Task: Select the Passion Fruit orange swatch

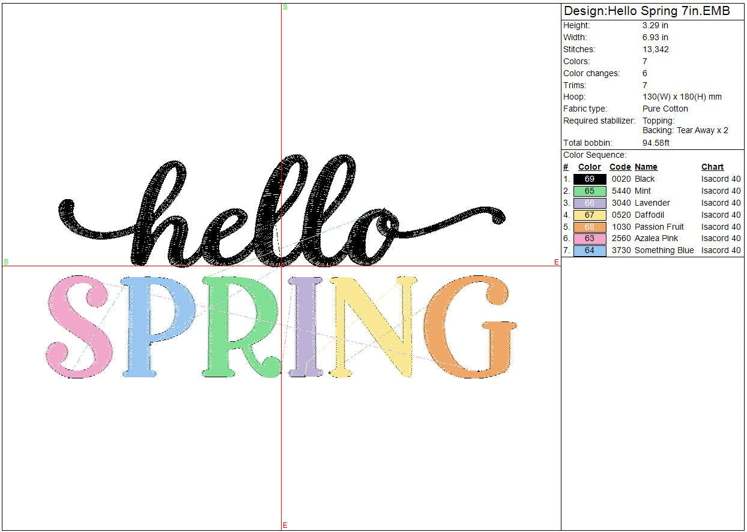Action: (x=589, y=227)
